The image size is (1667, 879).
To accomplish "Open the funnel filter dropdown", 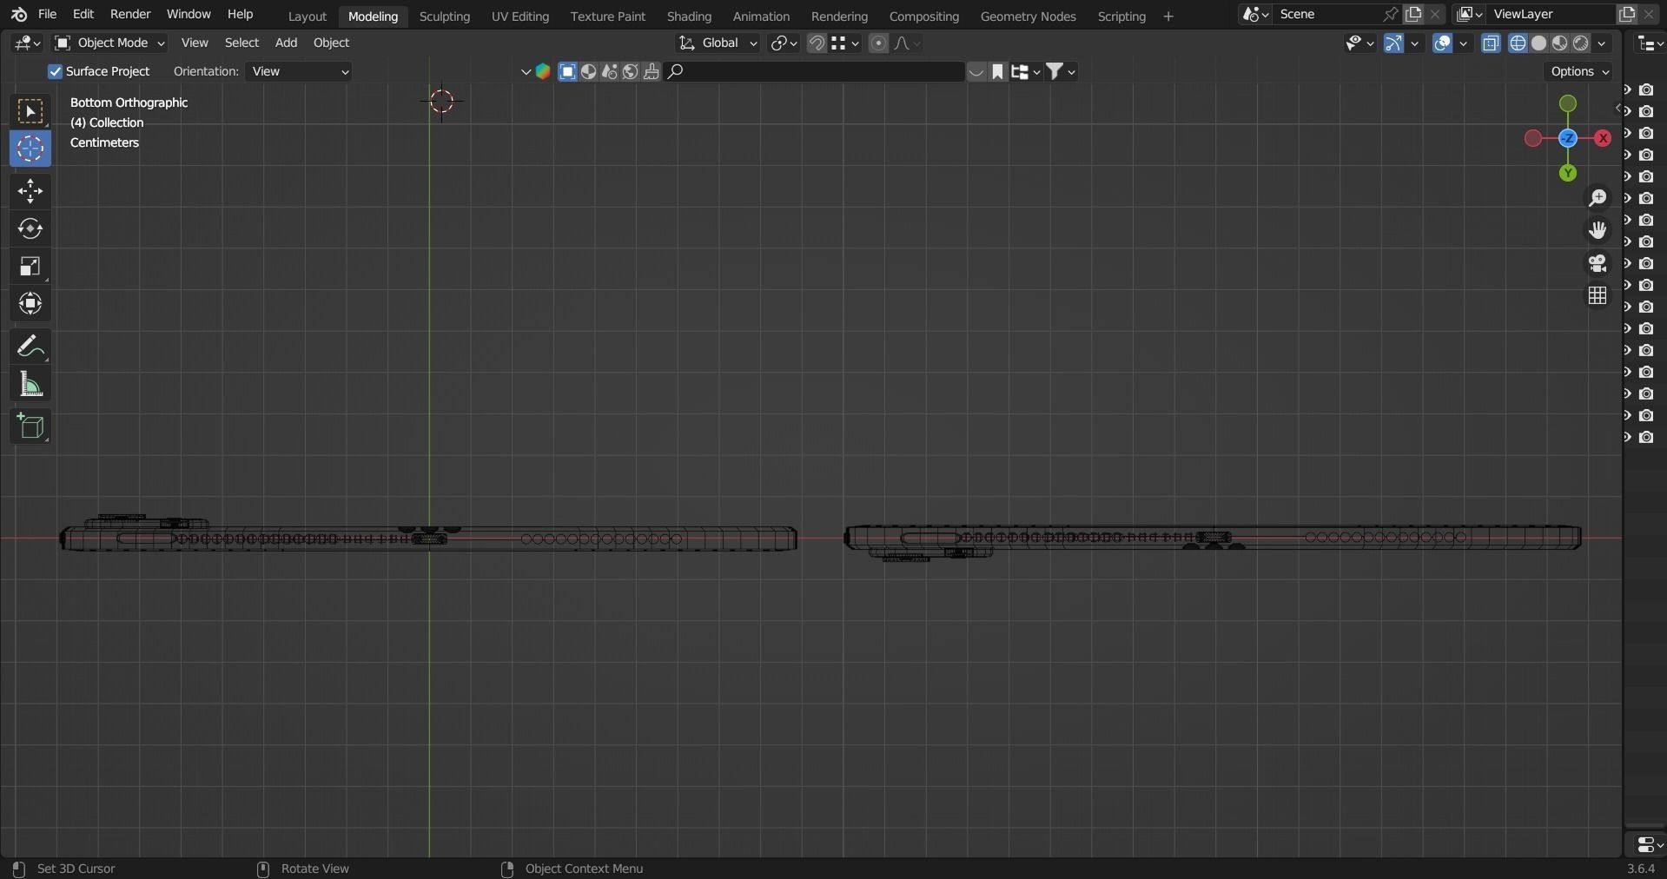I will point(1061,72).
